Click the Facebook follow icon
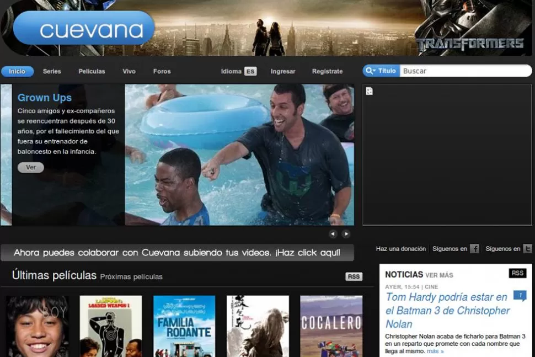Screen dimensions: 535x357 (x=474, y=249)
